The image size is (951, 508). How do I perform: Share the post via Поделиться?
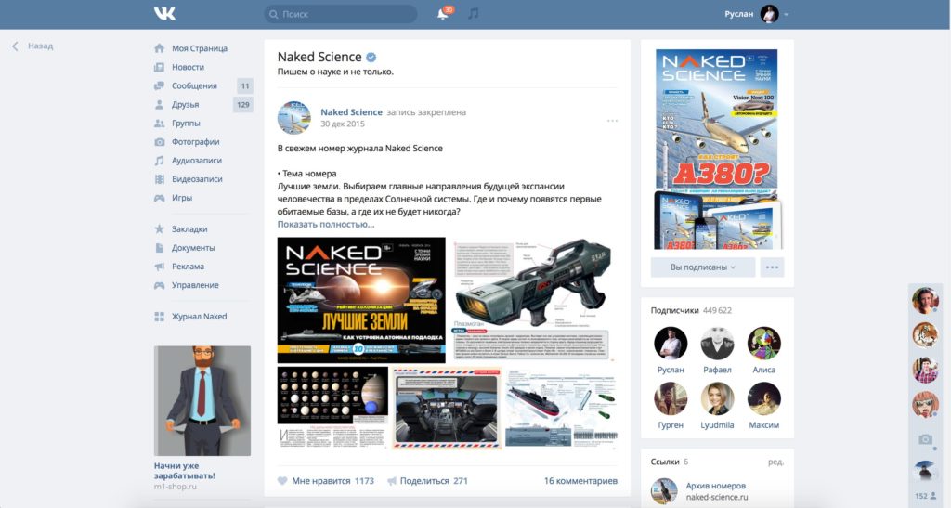[x=427, y=481]
